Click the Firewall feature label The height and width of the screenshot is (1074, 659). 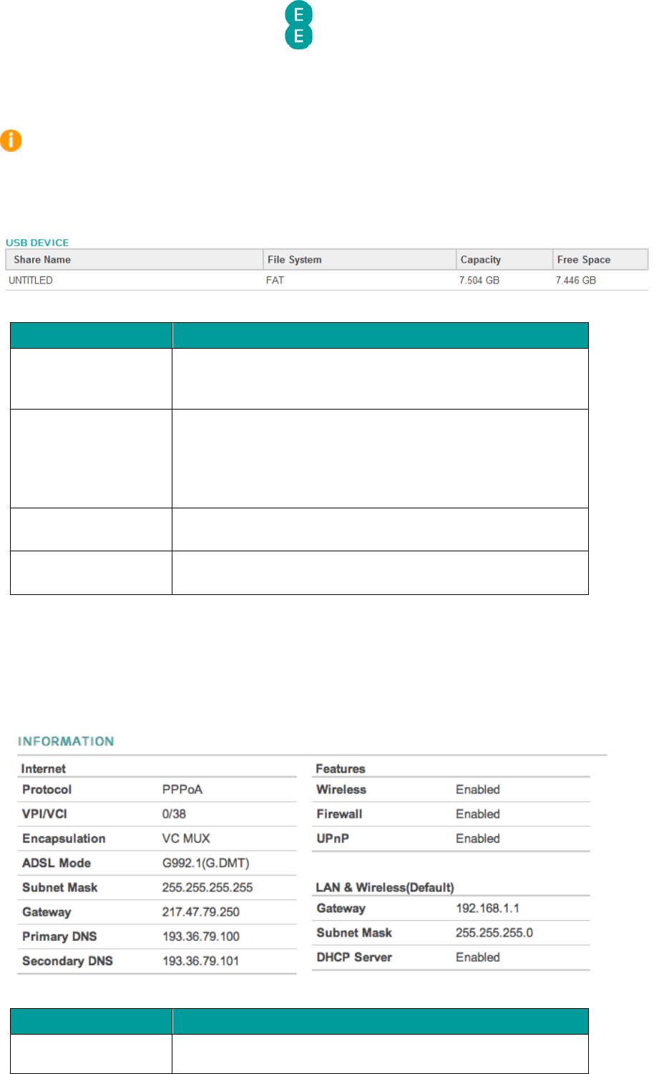(339, 814)
